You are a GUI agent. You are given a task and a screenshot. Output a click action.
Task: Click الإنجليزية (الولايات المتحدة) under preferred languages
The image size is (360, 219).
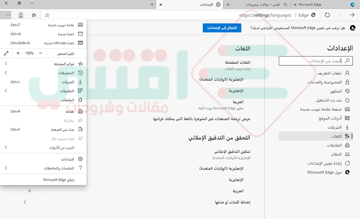pyautogui.click(x=221, y=79)
